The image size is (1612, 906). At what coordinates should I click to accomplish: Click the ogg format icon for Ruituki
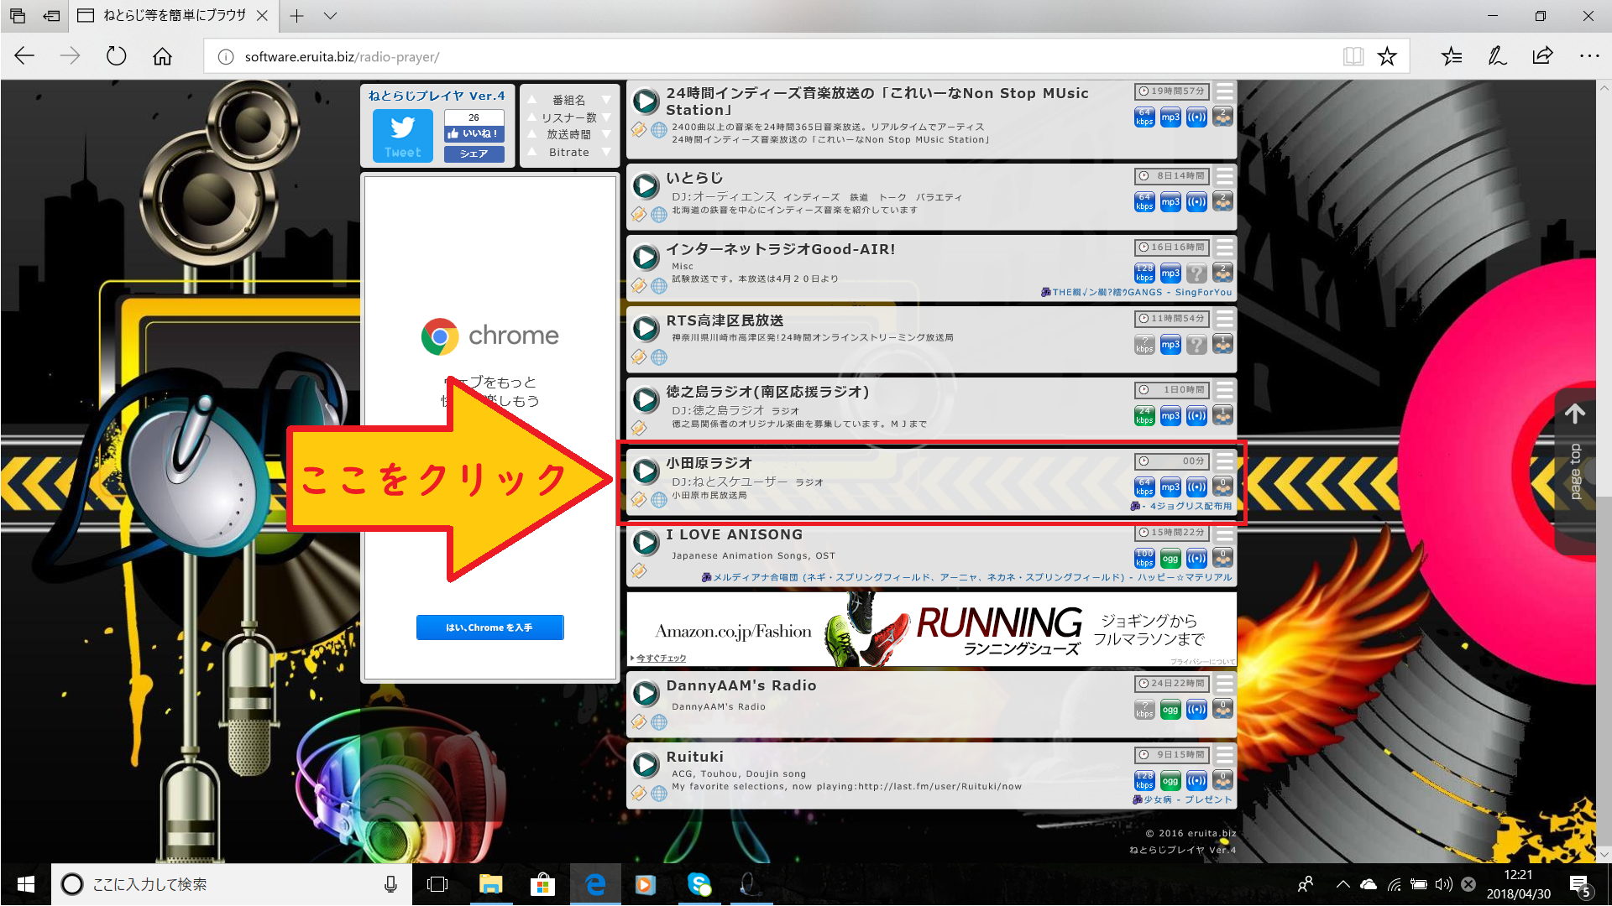pyautogui.click(x=1170, y=781)
